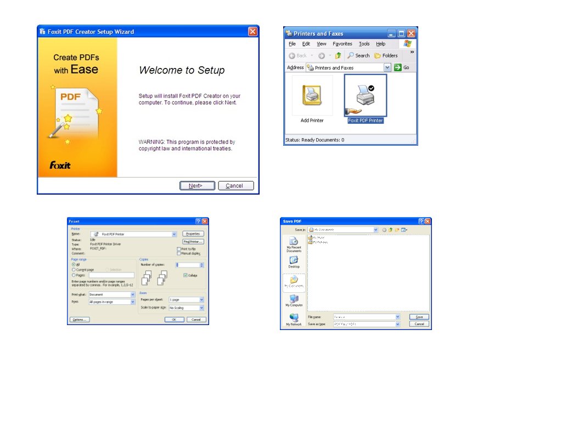Open the Add Printer icon
This screenshot has width=562, height=421.
pyautogui.click(x=312, y=96)
